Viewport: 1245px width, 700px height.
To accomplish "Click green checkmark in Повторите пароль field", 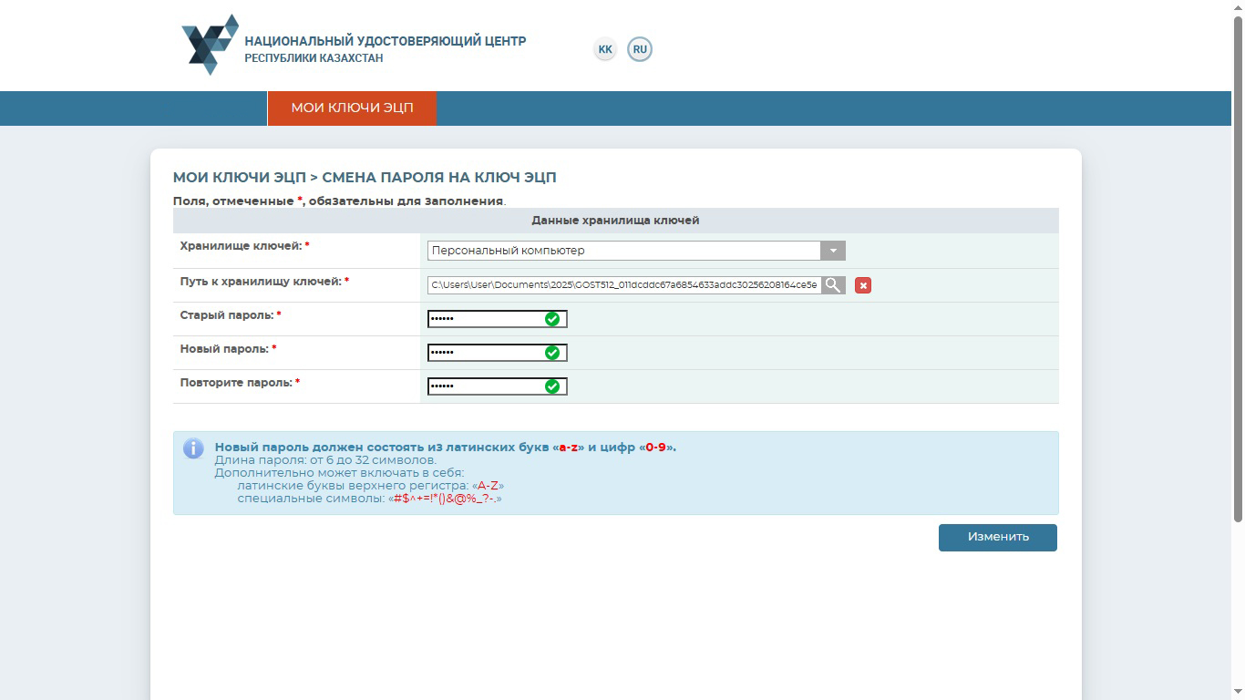I will tap(552, 386).
